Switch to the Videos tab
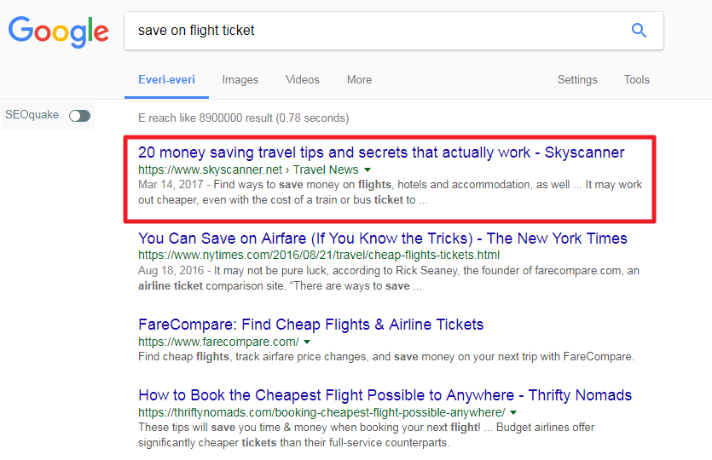This screenshot has height=460, width=712. (x=303, y=80)
